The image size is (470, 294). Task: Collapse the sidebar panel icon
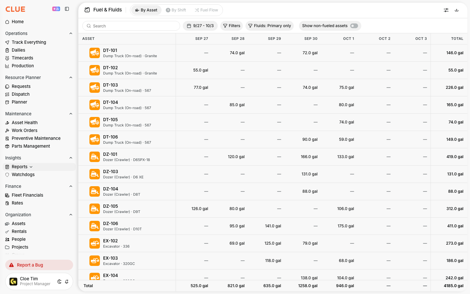pos(67,9)
